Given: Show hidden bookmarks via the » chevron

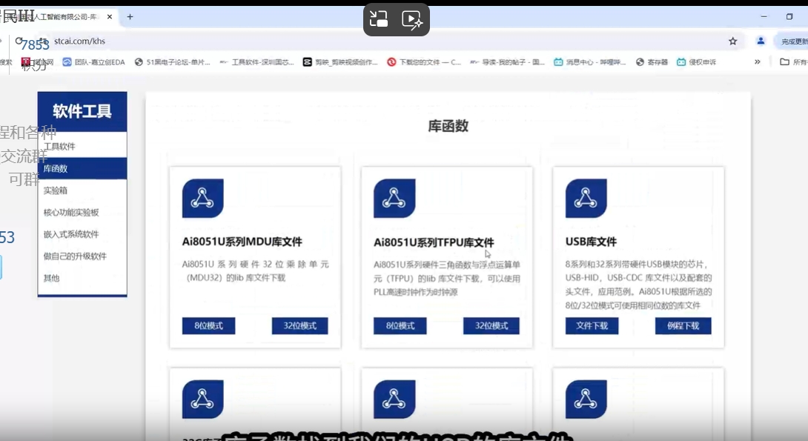Looking at the screenshot, I should [x=757, y=62].
